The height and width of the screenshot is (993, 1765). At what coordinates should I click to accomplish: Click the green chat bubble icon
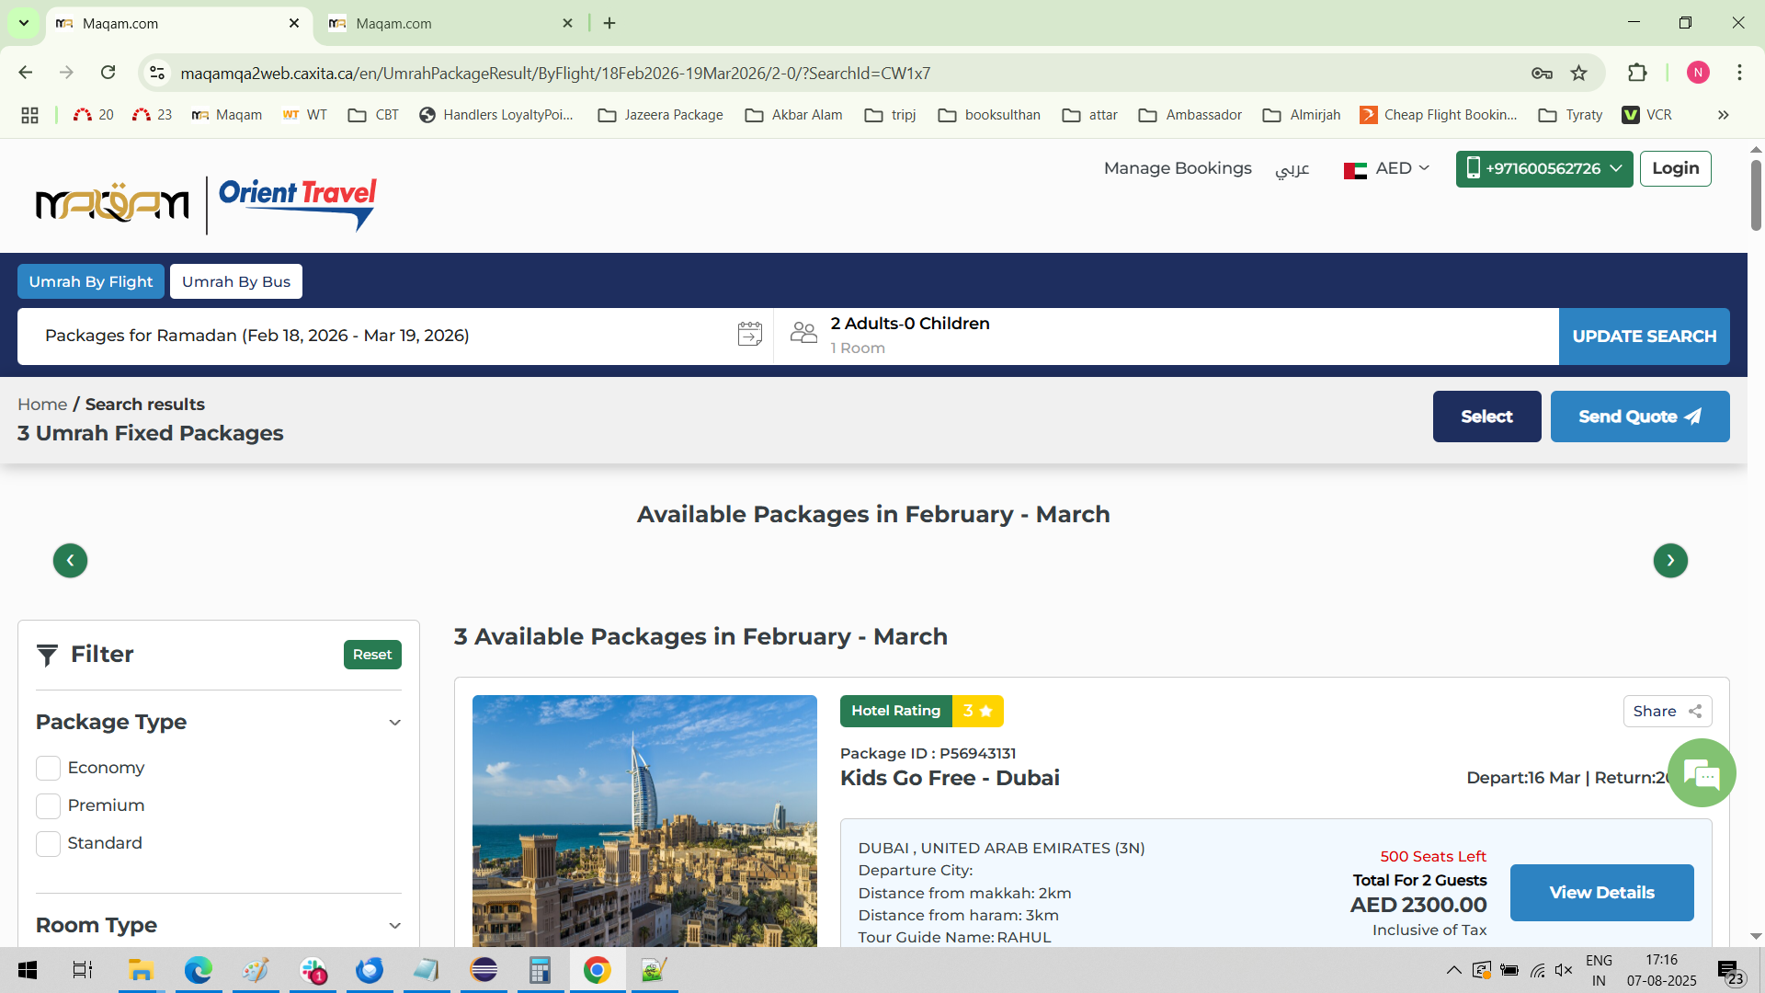pos(1702,774)
